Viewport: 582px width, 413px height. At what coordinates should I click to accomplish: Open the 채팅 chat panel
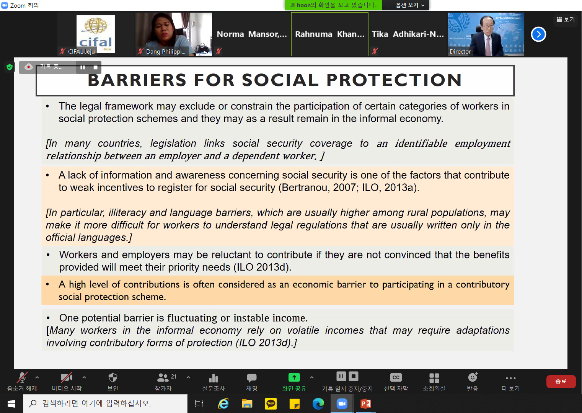[x=252, y=382]
